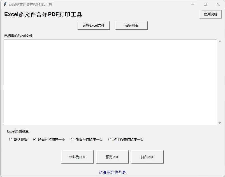This screenshot has height=177, width=225.
Task: Select 所有列打印在一页 radio option
Action: coord(49,139)
